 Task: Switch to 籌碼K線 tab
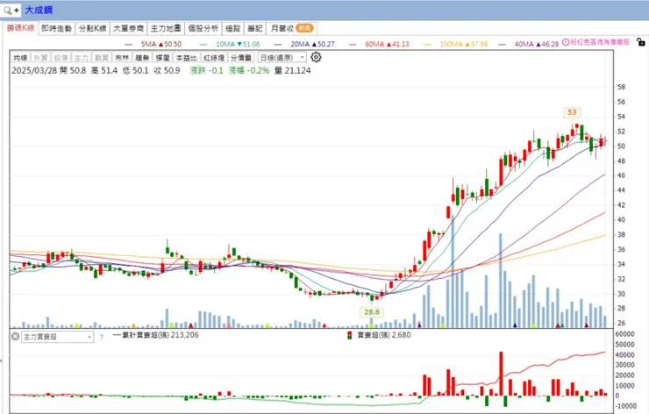pyautogui.click(x=20, y=28)
